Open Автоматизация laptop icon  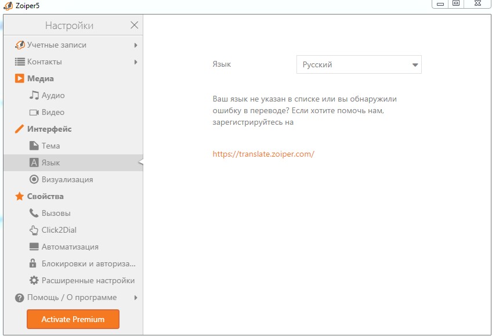click(x=34, y=247)
